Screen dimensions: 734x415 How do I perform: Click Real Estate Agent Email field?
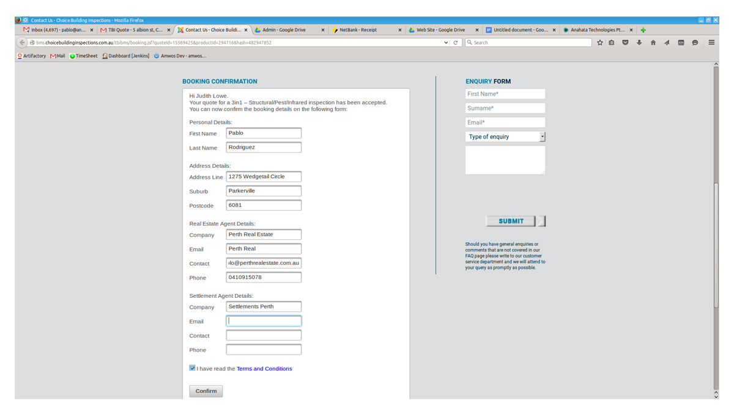pos(264,249)
